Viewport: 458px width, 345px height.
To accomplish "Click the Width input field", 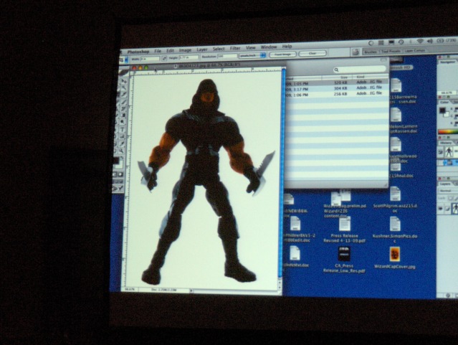I will click(150, 59).
